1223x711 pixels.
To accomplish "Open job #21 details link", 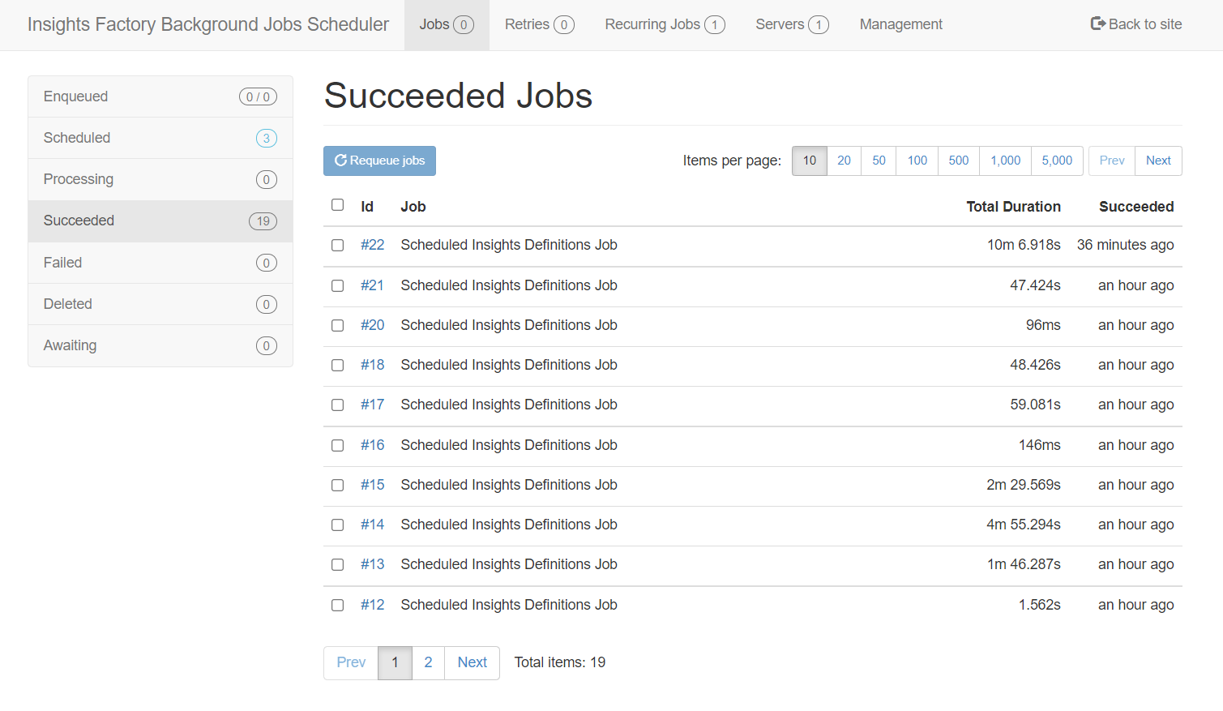I will point(372,285).
